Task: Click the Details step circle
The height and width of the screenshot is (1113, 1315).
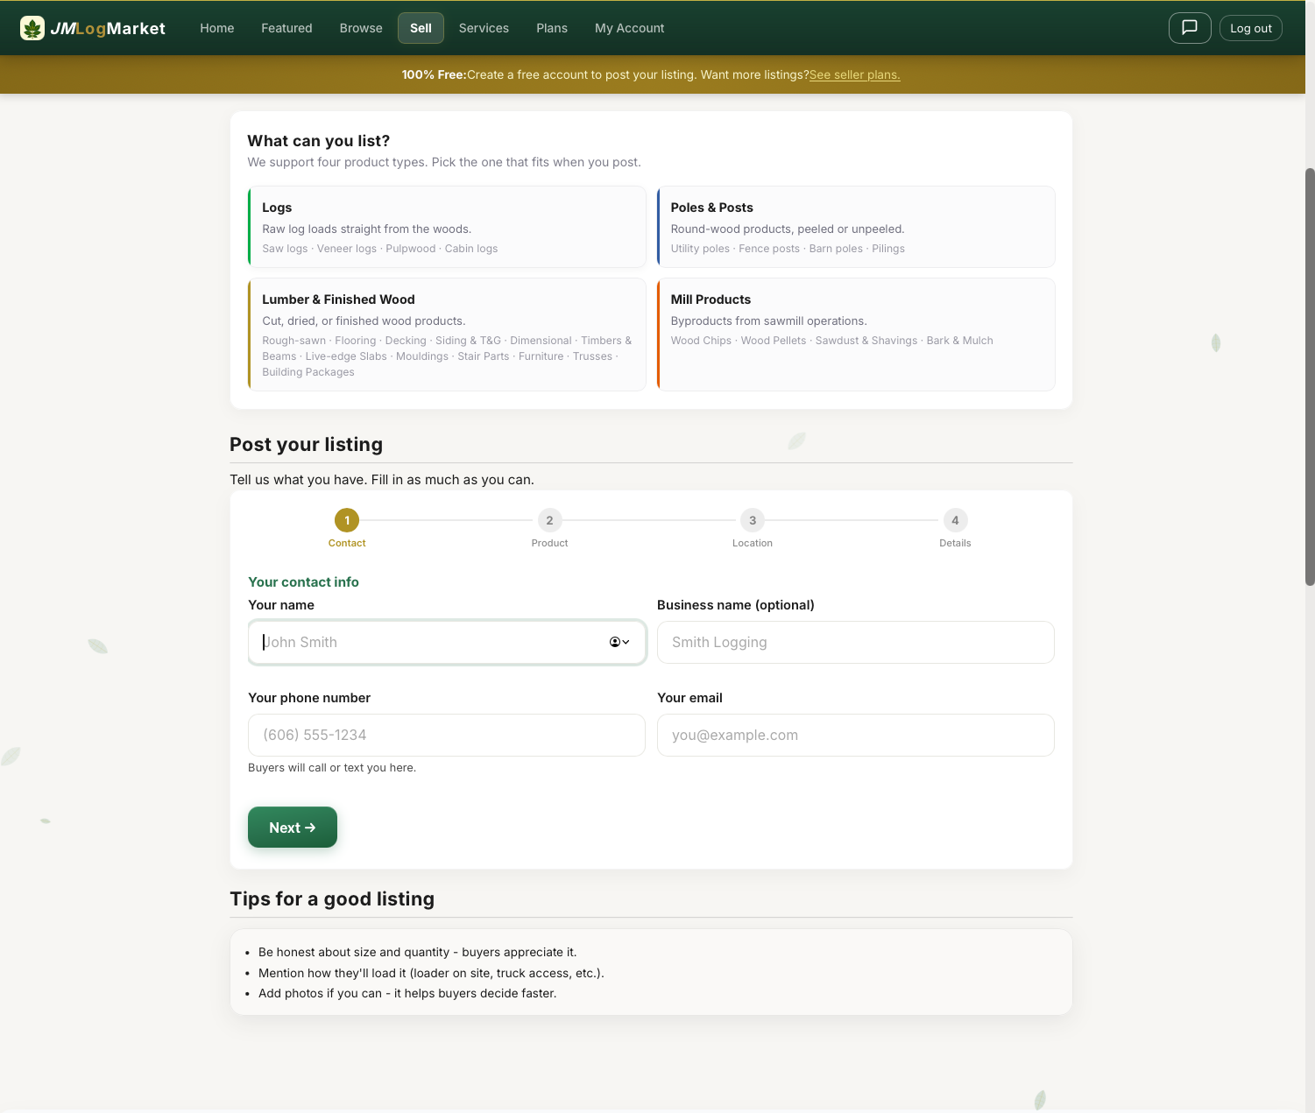Action: [x=955, y=520]
